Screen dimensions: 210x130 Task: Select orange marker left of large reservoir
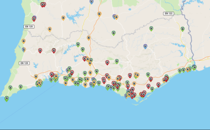click(63, 18)
